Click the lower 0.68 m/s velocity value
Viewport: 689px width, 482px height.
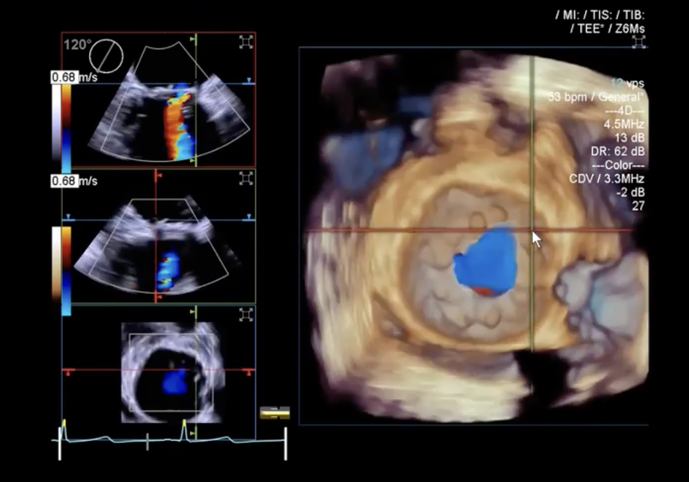[x=64, y=181]
